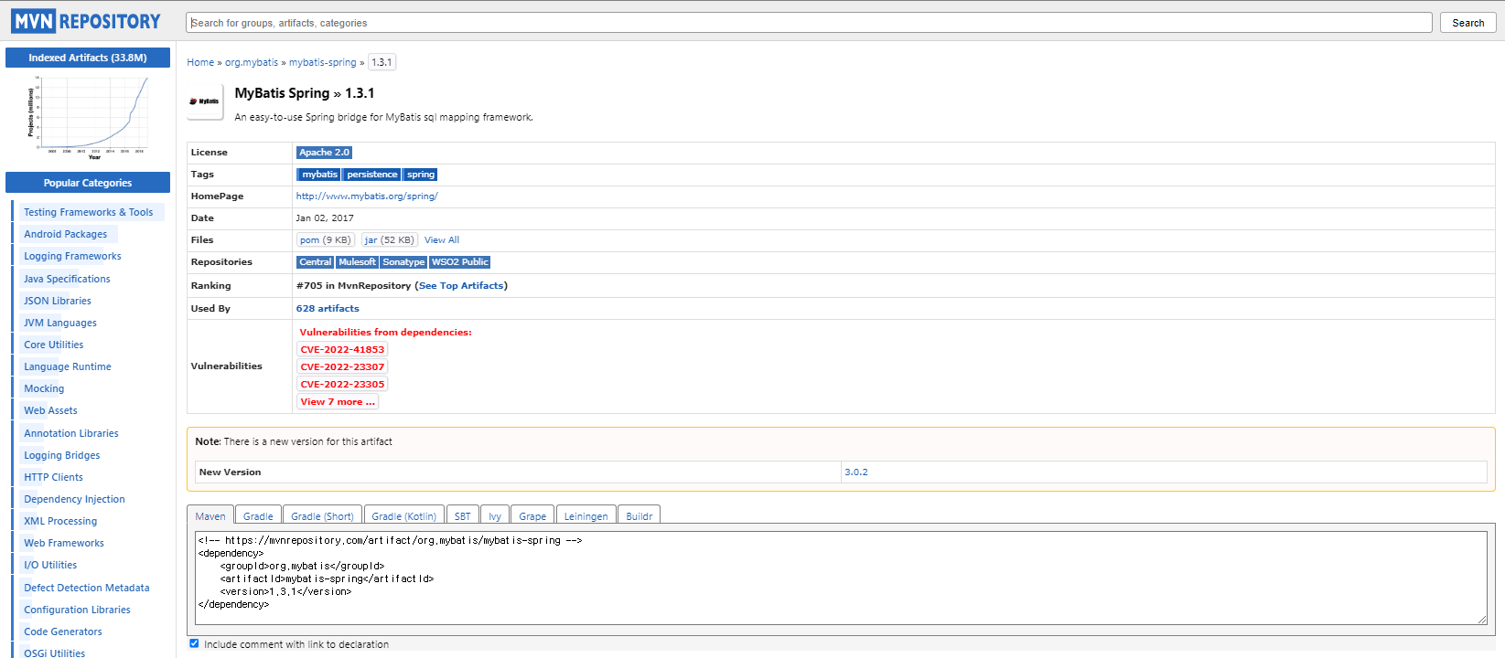Open org.mybatis breadcrumb link
The height and width of the screenshot is (658, 1505).
point(252,62)
